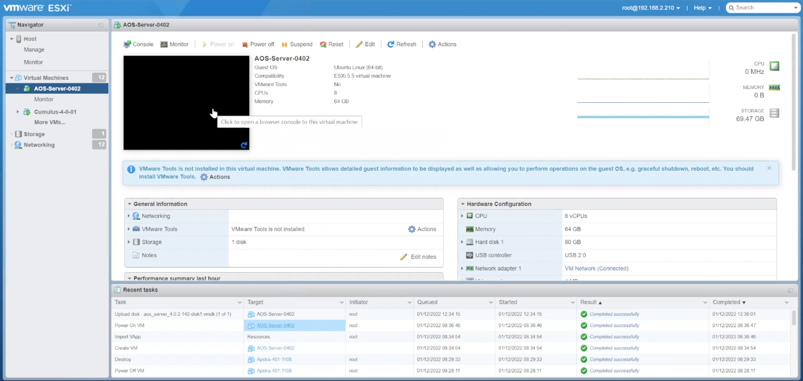Click the Memory usage icon

(774, 87)
